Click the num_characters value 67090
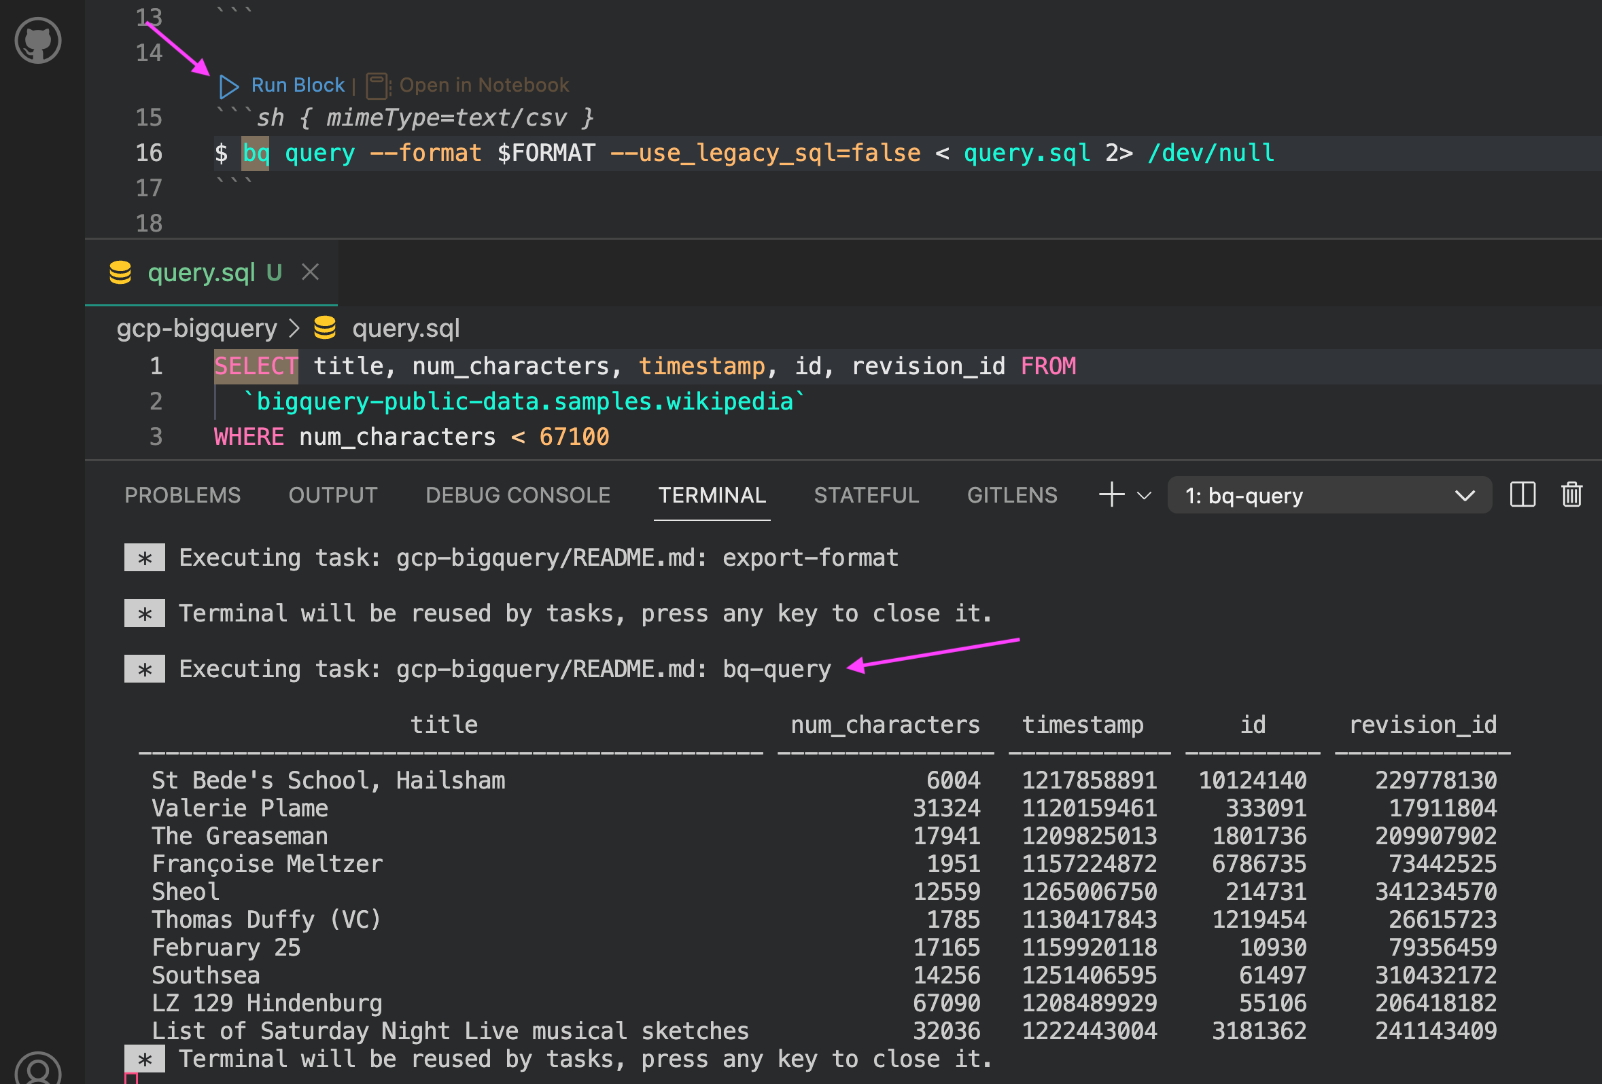1602x1084 pixels. (x=946, y=1003)
